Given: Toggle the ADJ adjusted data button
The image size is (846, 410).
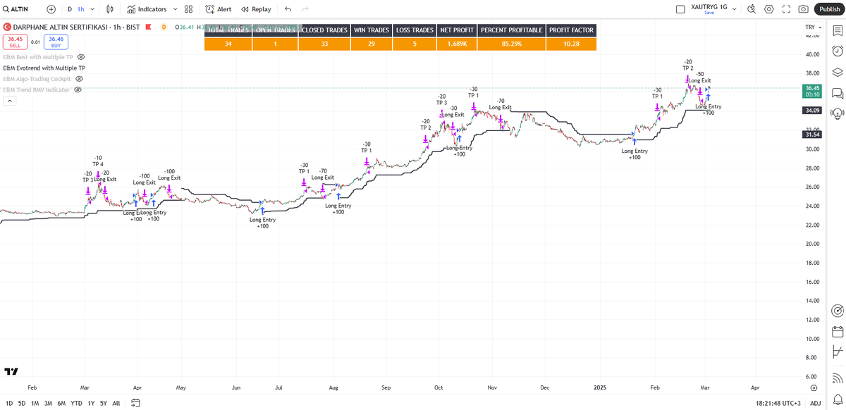Looking at the screenshot, I should point(815,403).
